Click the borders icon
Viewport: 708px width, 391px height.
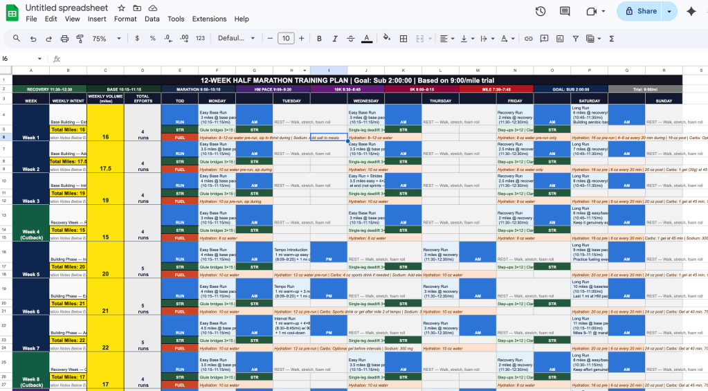click(403, 39)
